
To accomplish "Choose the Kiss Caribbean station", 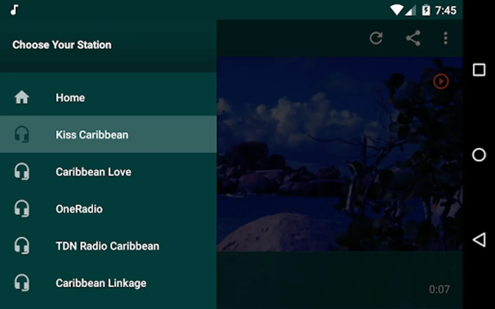I will pos(108,134).
